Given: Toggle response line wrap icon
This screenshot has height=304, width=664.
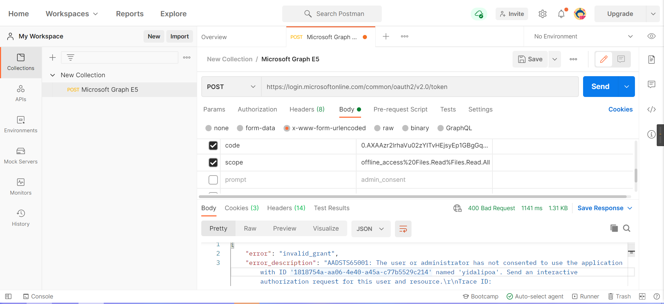Looking at the screenshot, I should pyautogui.click(x=403, y=229).
